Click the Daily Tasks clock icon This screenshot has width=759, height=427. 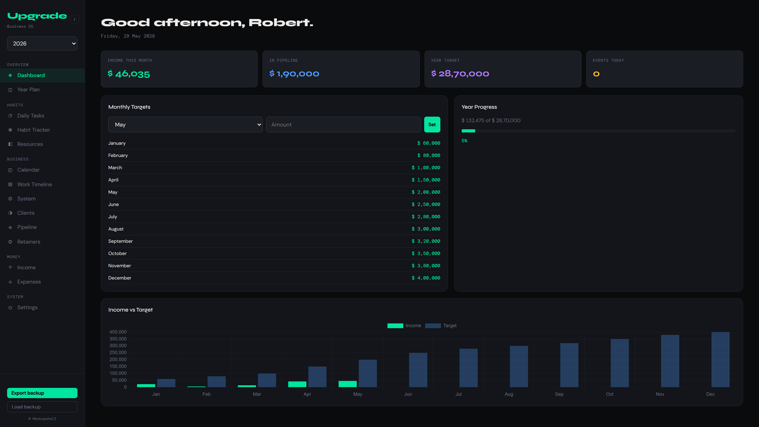click(x=10, y=116)
